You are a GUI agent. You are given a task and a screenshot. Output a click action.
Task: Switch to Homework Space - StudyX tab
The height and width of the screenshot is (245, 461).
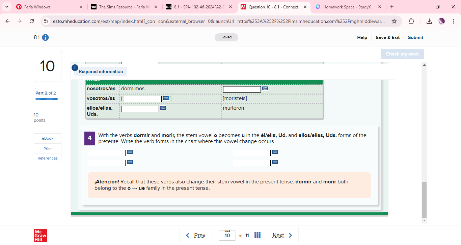coord(348,7)
